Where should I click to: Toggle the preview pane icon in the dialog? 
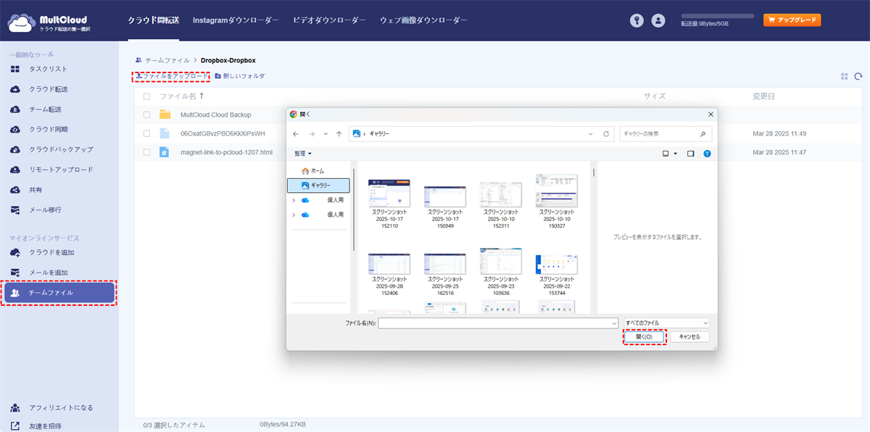coord(690,154)
